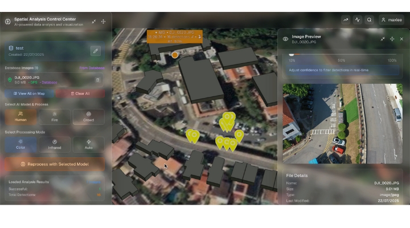Image resolution: width=410 pixels, height=228 pixels.
Task: Click the search magnifier icon
Action: click(x=369, y=19)
